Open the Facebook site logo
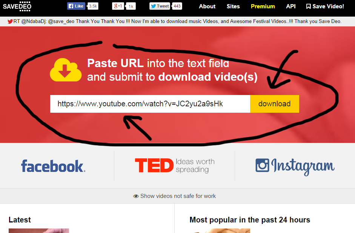This screenshot has height=233, width=355. [53, 166]
